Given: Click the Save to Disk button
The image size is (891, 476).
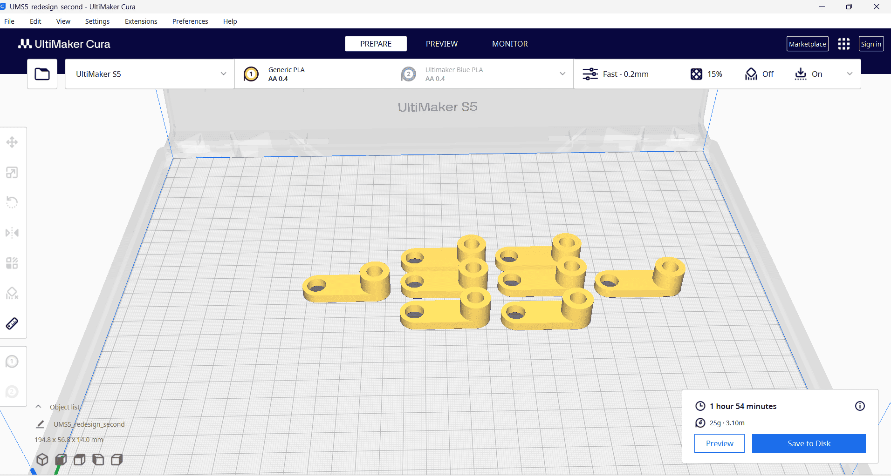Looking at the screenshot, I should pos(809,443).
